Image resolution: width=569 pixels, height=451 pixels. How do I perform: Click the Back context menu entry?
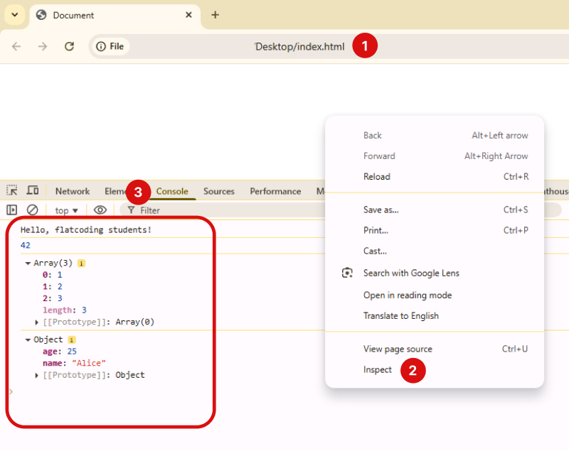pos(435,136)
